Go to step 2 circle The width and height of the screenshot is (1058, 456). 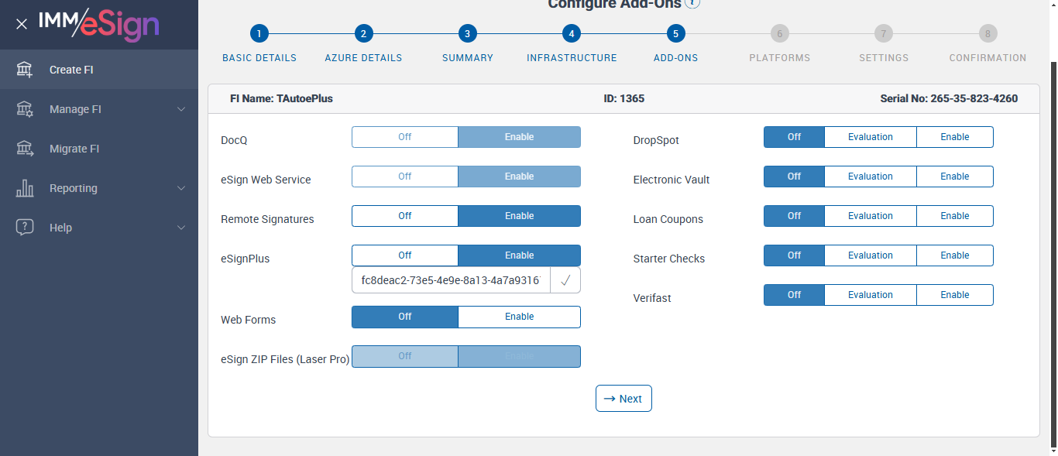[363, 33]
